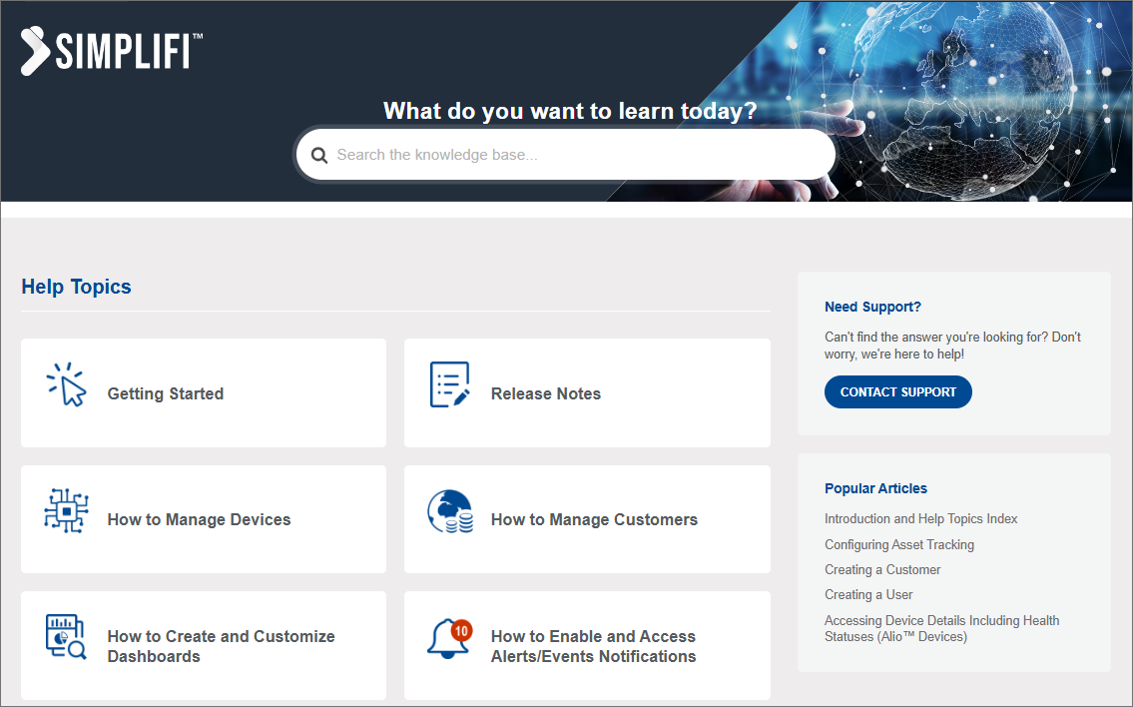The height and width of the screenshot is (707, 1133).
Task: Open Enable and Access Alerts/Events Notifications
Action: point(587,645)
